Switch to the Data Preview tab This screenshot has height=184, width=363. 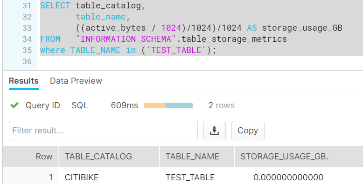pos(76,81)
